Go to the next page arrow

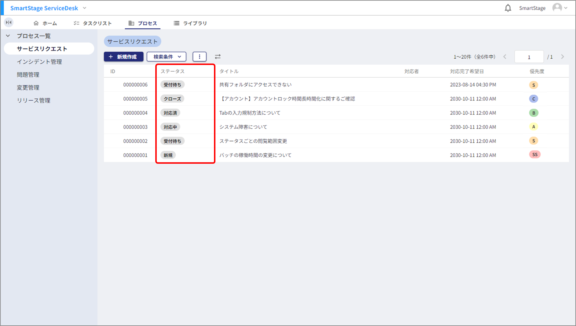click(562, 57)
